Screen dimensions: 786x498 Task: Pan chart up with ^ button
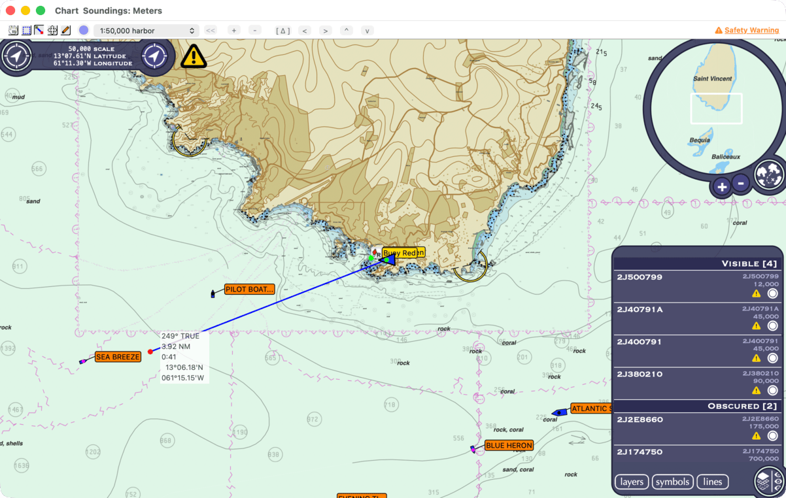pos(347,31)
